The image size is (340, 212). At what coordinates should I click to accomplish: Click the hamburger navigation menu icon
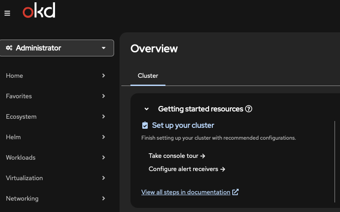(7, 13)
